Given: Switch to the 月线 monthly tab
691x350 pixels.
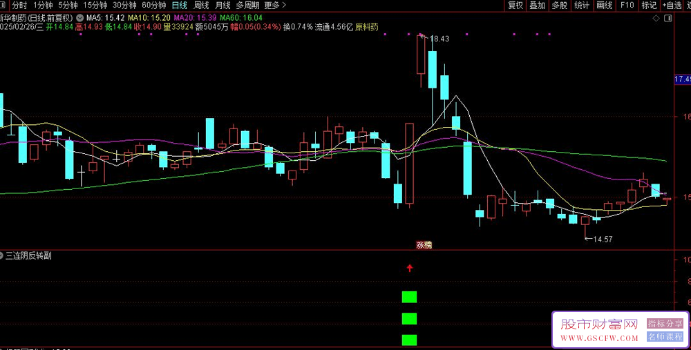Looking at the screenshot, I should [223, 6].
